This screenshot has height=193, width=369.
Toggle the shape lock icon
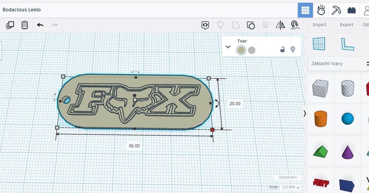pyautogui.click(x=282, y=49)
